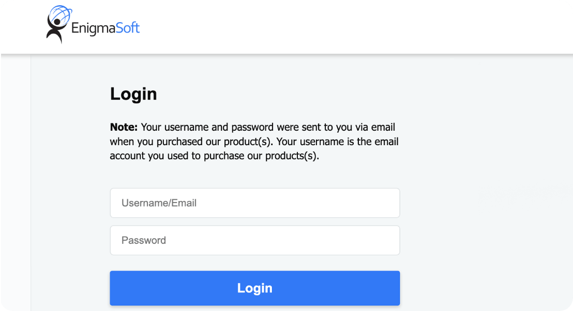Click the "Username/Email" placeholder text
The height and width of the screenshot is (311, 573).
[159, 203]
